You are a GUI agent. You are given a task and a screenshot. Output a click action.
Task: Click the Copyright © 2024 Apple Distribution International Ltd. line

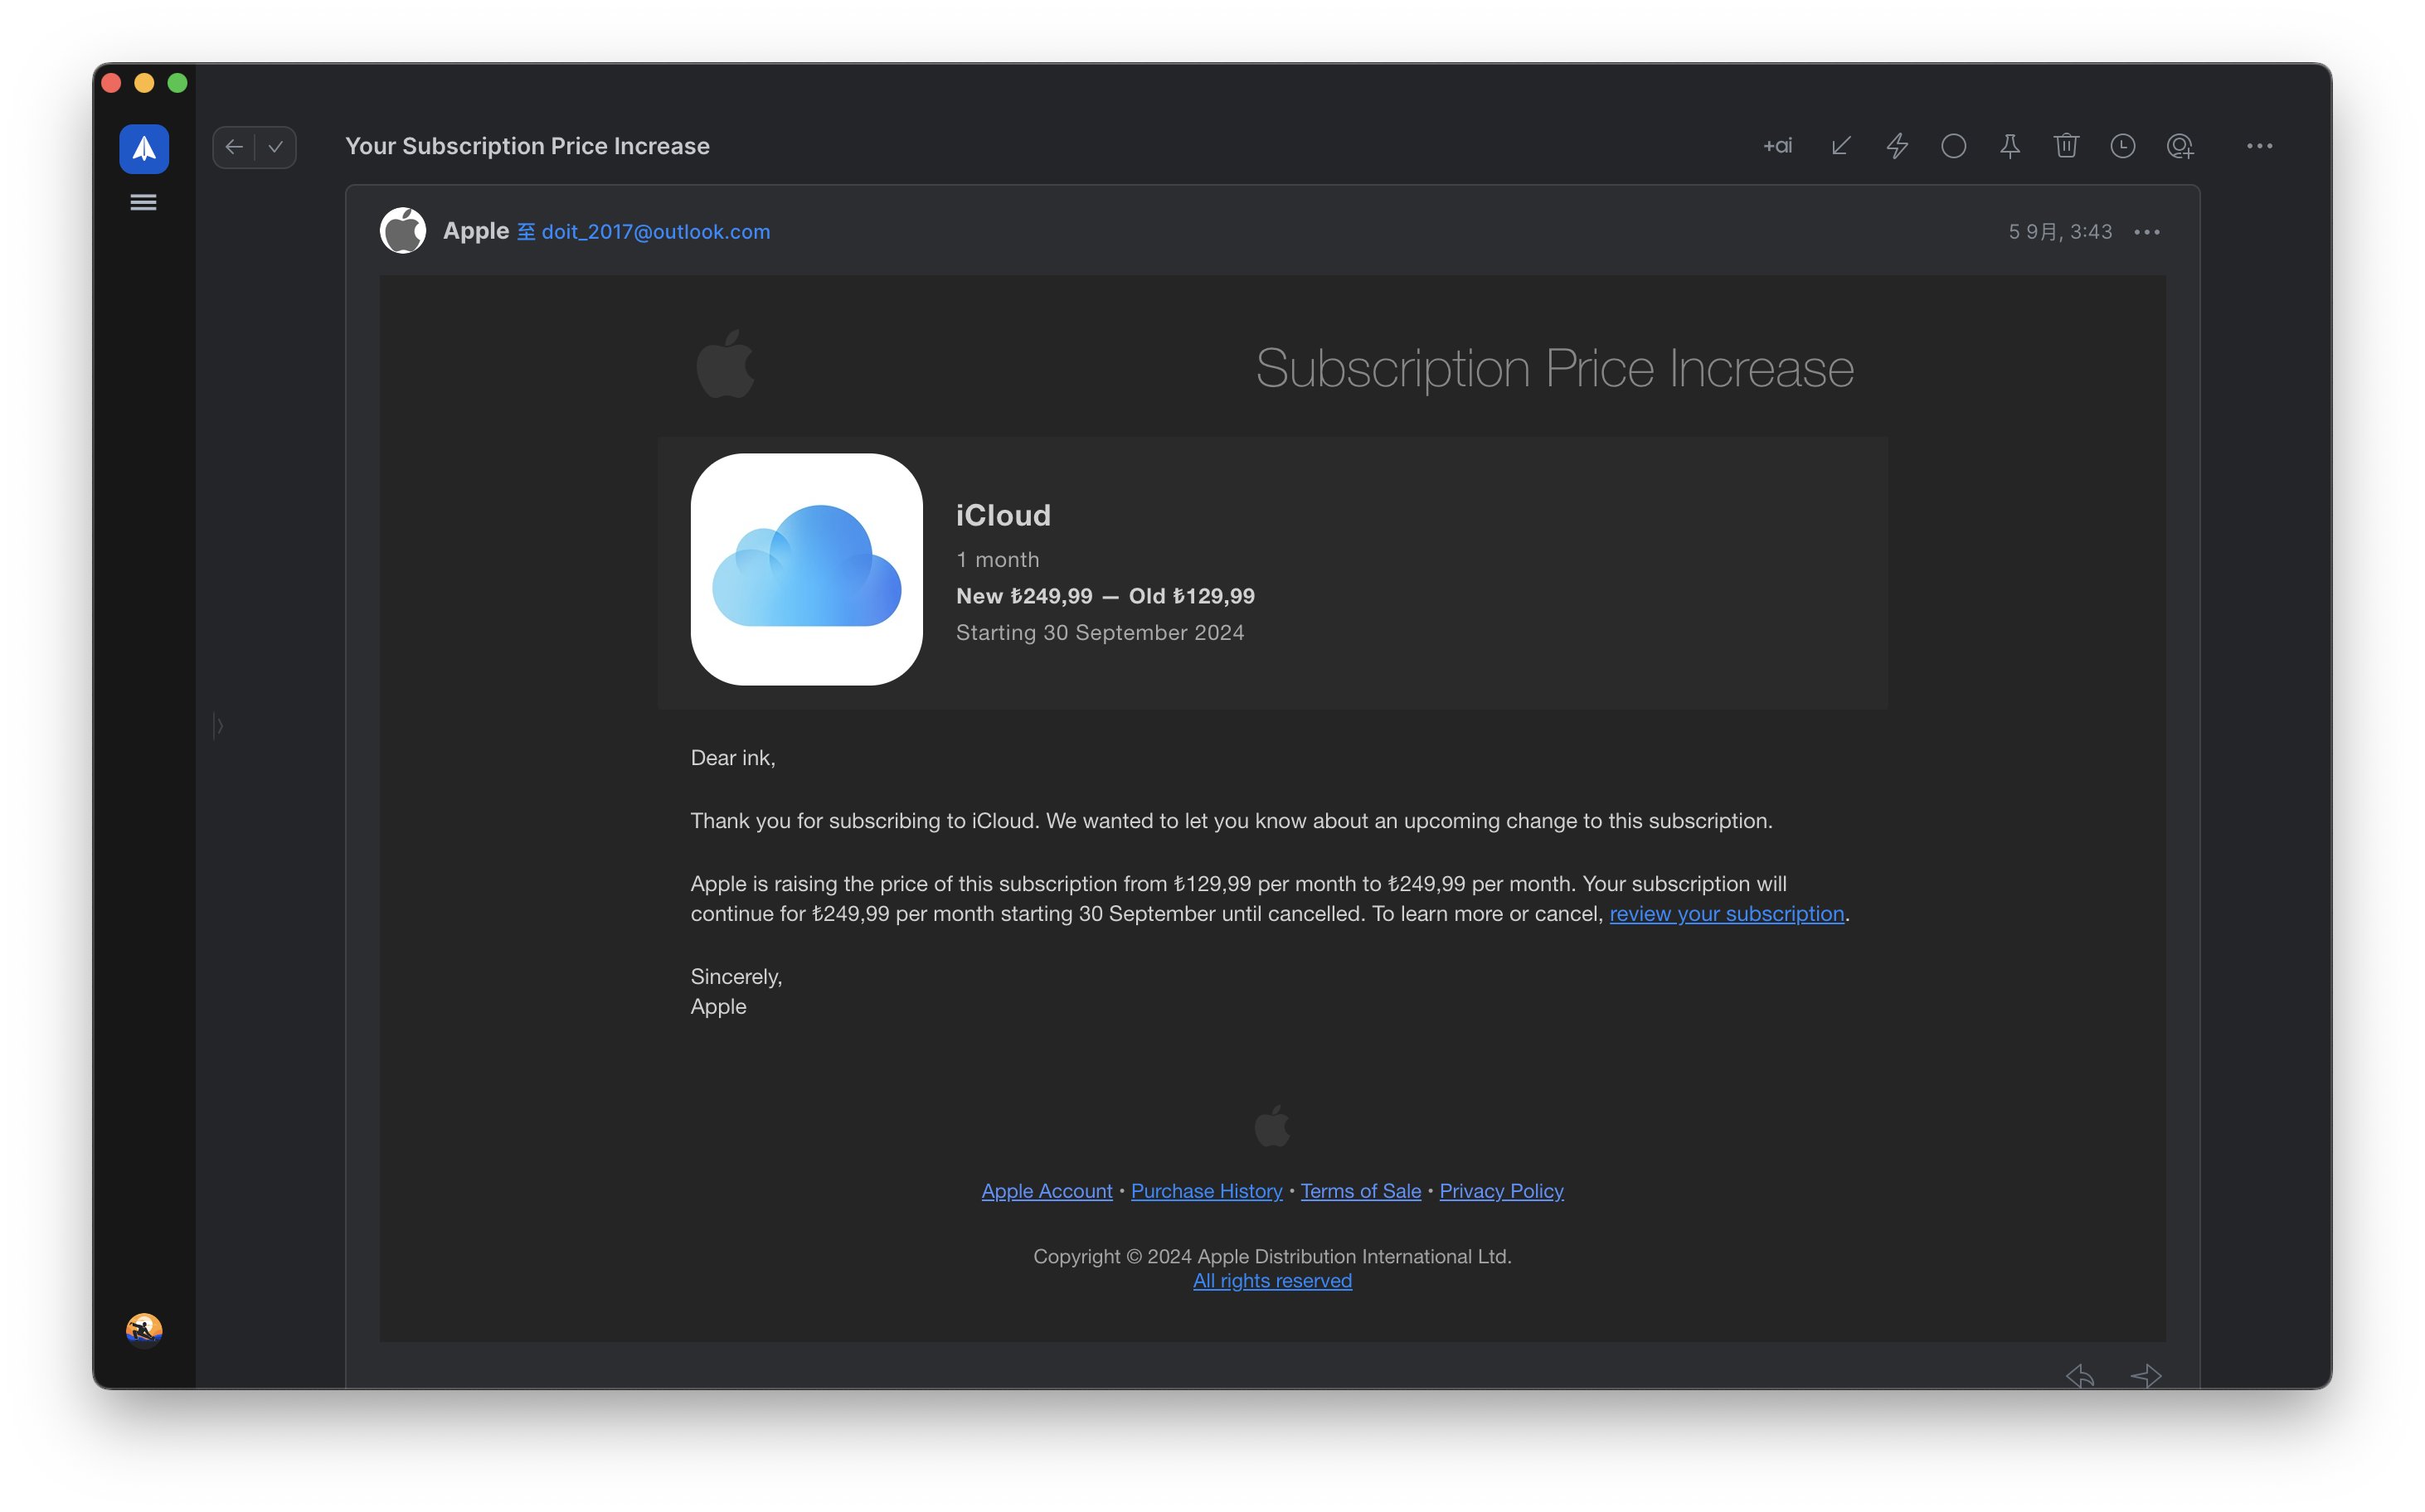[1272, 1256]
